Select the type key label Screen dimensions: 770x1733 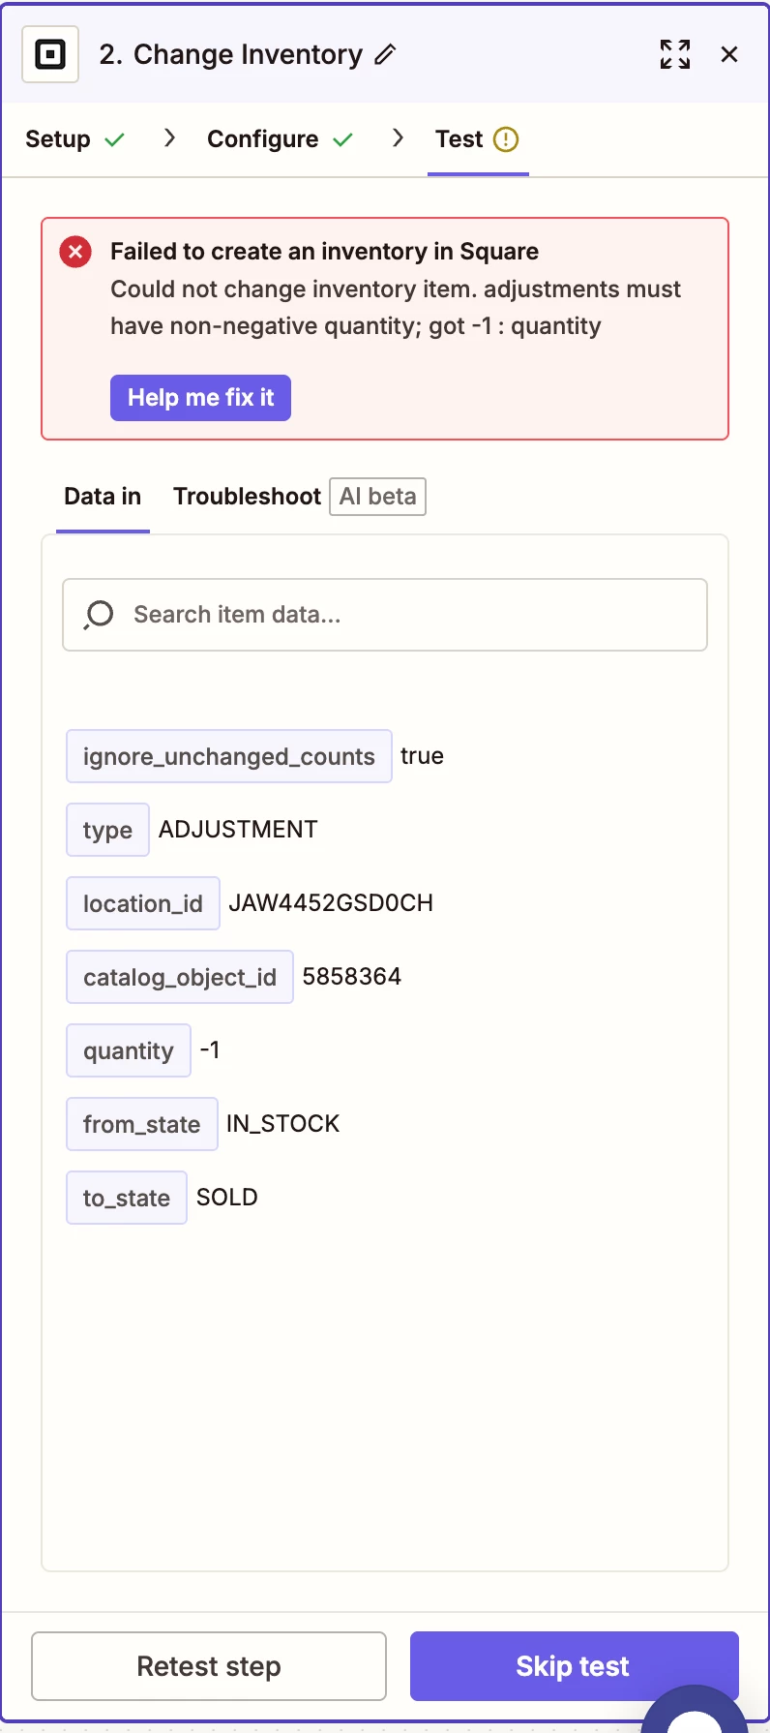[107, 830]
